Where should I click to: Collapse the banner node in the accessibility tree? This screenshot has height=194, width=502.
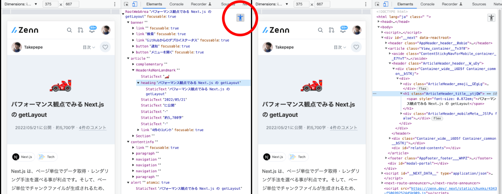[128, 23]
